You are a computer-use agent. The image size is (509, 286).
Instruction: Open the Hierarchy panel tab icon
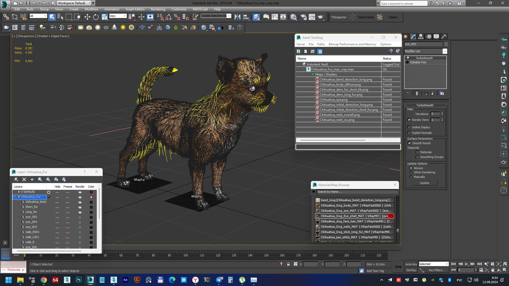point(421,37)
